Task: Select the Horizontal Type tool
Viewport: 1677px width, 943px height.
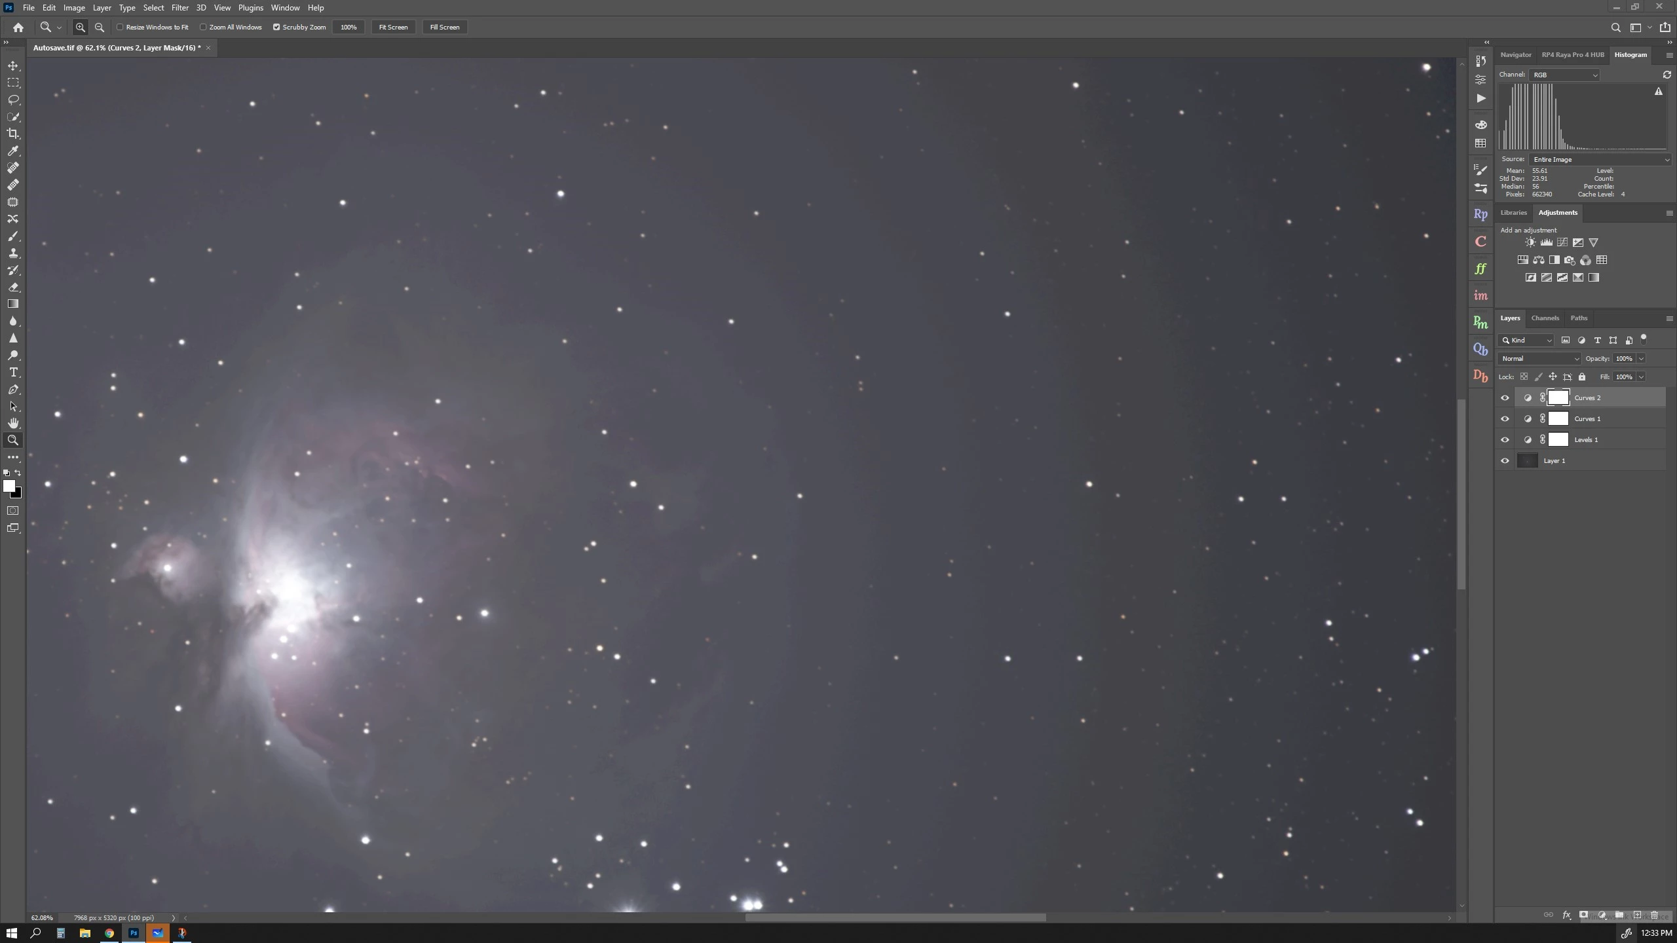Action: (x=13, y=373)
